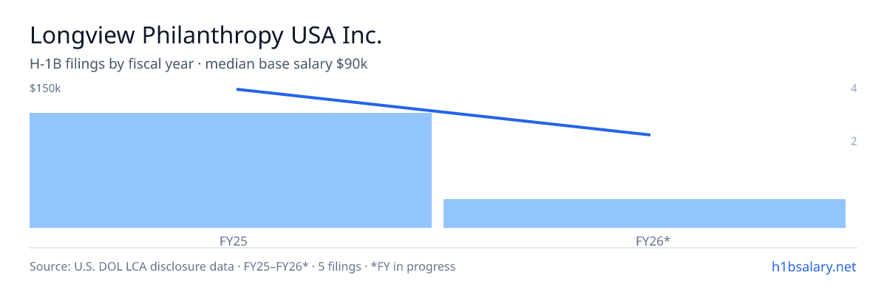Click the Longview Philanthropy USA Inc. title
This screenshot has width=887, height=295.
coord(205,35)
